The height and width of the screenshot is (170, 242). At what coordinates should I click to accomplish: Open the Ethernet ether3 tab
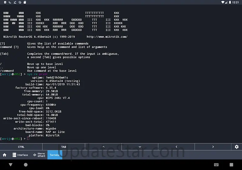(x=39, y=155)
